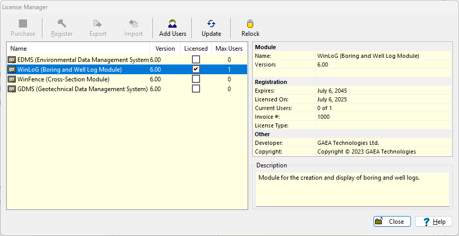Click the module Name value in the details panel
Image resolution: width=459 pixels, height=236 pixels.
pyautogui.click(x=368, y=56)
